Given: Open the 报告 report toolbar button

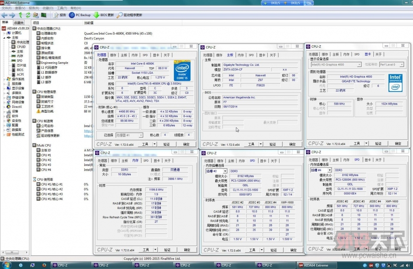Looking at the screenshot, I should (x=60, y=15).
